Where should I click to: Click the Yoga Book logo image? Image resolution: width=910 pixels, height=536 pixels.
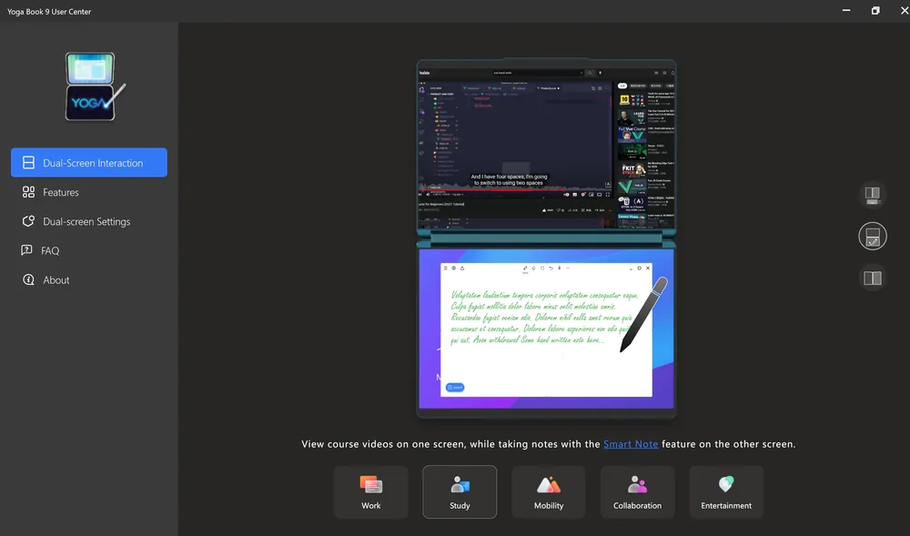click(95, 87)
